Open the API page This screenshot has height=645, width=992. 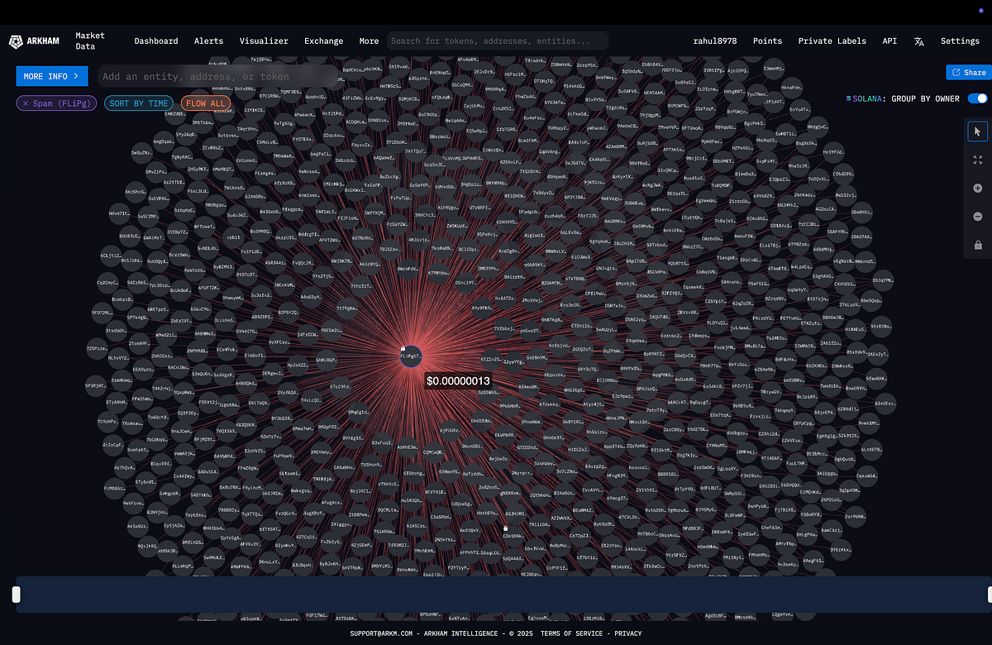coord(889,41)
